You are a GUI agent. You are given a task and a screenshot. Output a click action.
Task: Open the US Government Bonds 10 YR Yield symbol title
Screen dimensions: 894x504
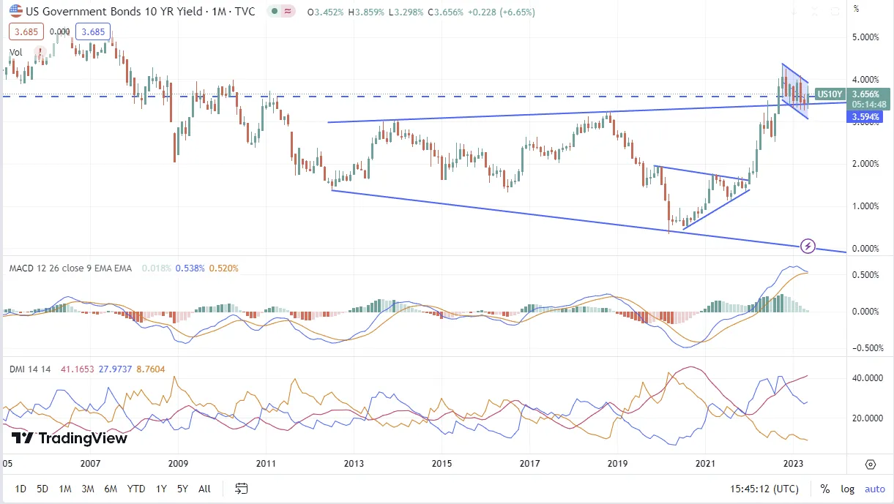(141, 12)
